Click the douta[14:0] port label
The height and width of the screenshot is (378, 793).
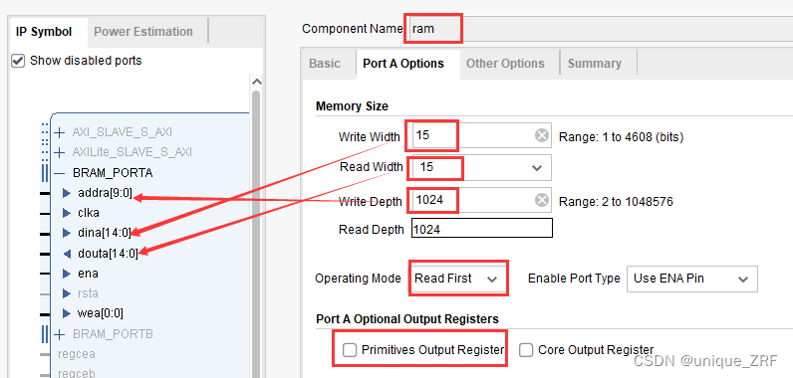pyautogui.click(x=108, y=254)
